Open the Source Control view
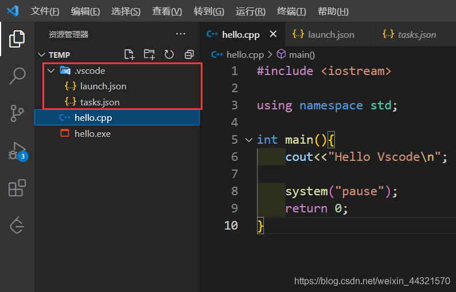Screen dimensions: 456x292 (17, 113)
